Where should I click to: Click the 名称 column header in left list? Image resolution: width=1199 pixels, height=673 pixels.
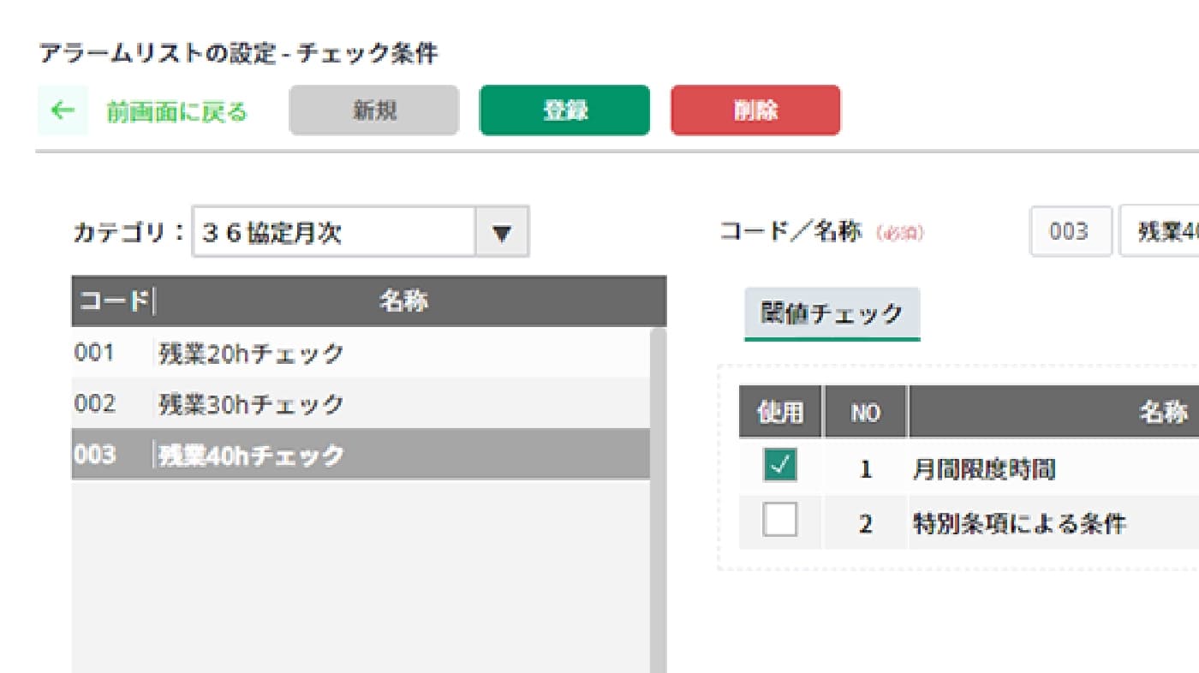404,301
